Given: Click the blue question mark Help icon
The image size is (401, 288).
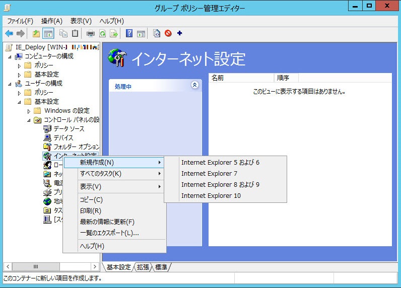Looking at the screenshot, I should point(129,34).
